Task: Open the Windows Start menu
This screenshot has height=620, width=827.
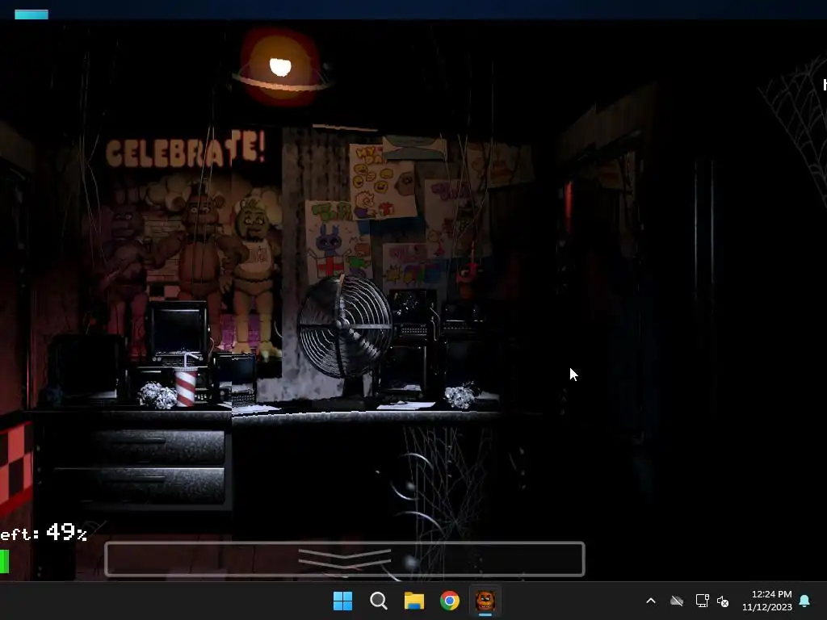Action: [x=342, y=601]
